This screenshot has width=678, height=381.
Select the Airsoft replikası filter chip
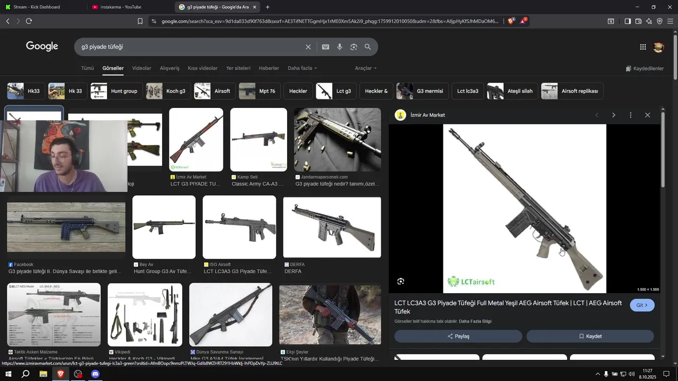click(x=572, y=91)
